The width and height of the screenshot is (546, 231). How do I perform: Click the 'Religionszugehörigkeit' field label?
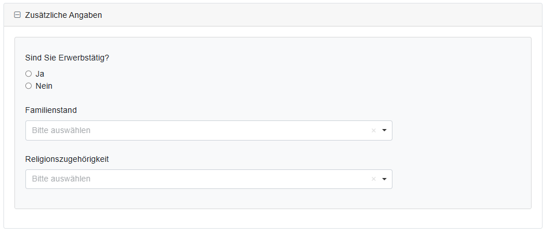[67, 159]
